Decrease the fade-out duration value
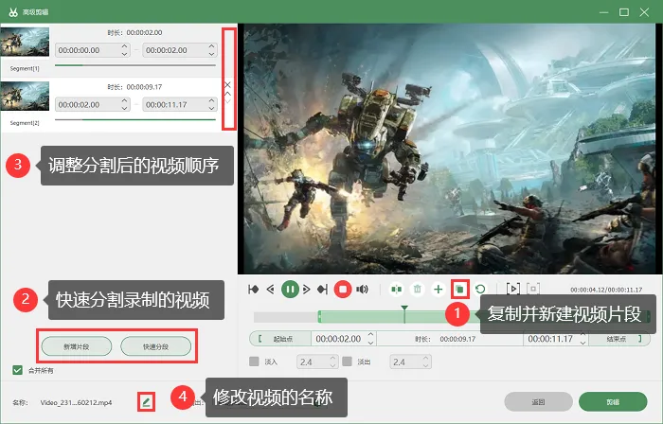Screen dimensions: 663x424 click(x=426, y=365)
